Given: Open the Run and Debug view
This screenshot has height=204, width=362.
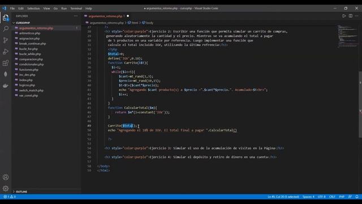Looking at the screenshot, I should 6,52.
